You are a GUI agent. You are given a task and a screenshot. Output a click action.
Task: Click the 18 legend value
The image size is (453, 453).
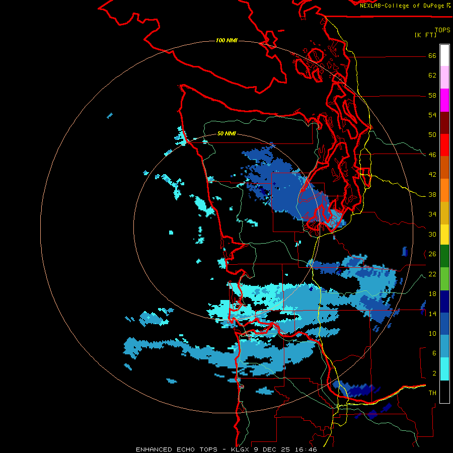click(x=432, y=294)
